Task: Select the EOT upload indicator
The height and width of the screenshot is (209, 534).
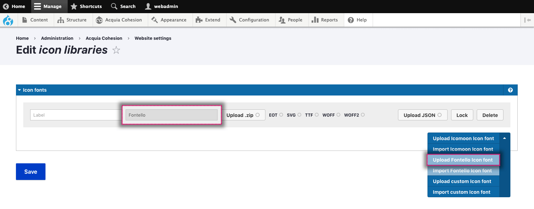Action: [x=281, y=115]
